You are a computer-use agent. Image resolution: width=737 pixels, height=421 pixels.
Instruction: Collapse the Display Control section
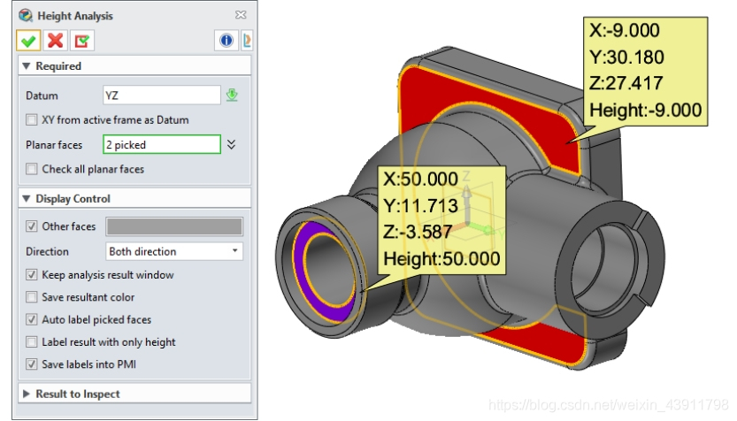click(27, 199)
